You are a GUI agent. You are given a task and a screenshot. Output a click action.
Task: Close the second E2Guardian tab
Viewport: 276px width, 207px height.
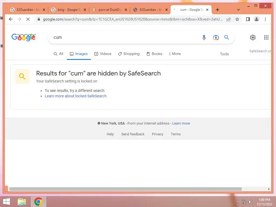pos(167,10)
